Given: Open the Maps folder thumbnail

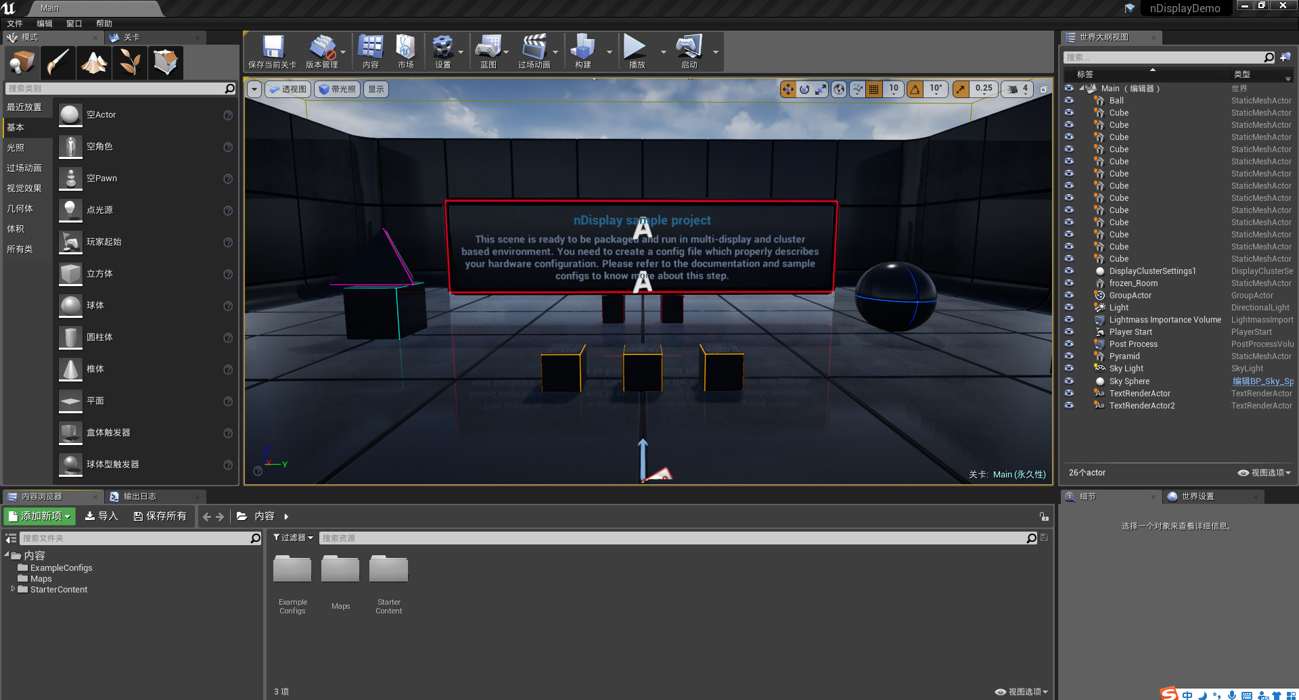Looking at the screenshot, I should pyautogui.click(x=340, y=569).
